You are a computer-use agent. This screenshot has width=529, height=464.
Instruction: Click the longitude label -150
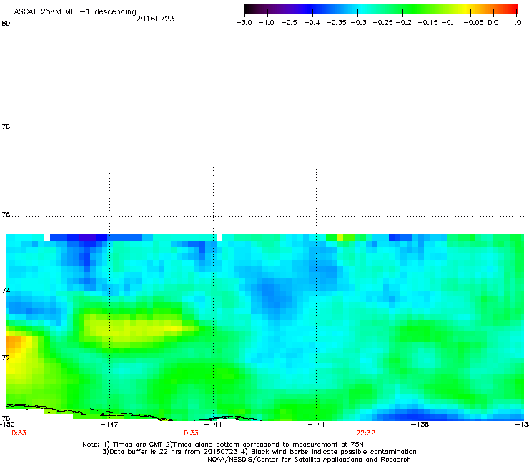point(6,424)
